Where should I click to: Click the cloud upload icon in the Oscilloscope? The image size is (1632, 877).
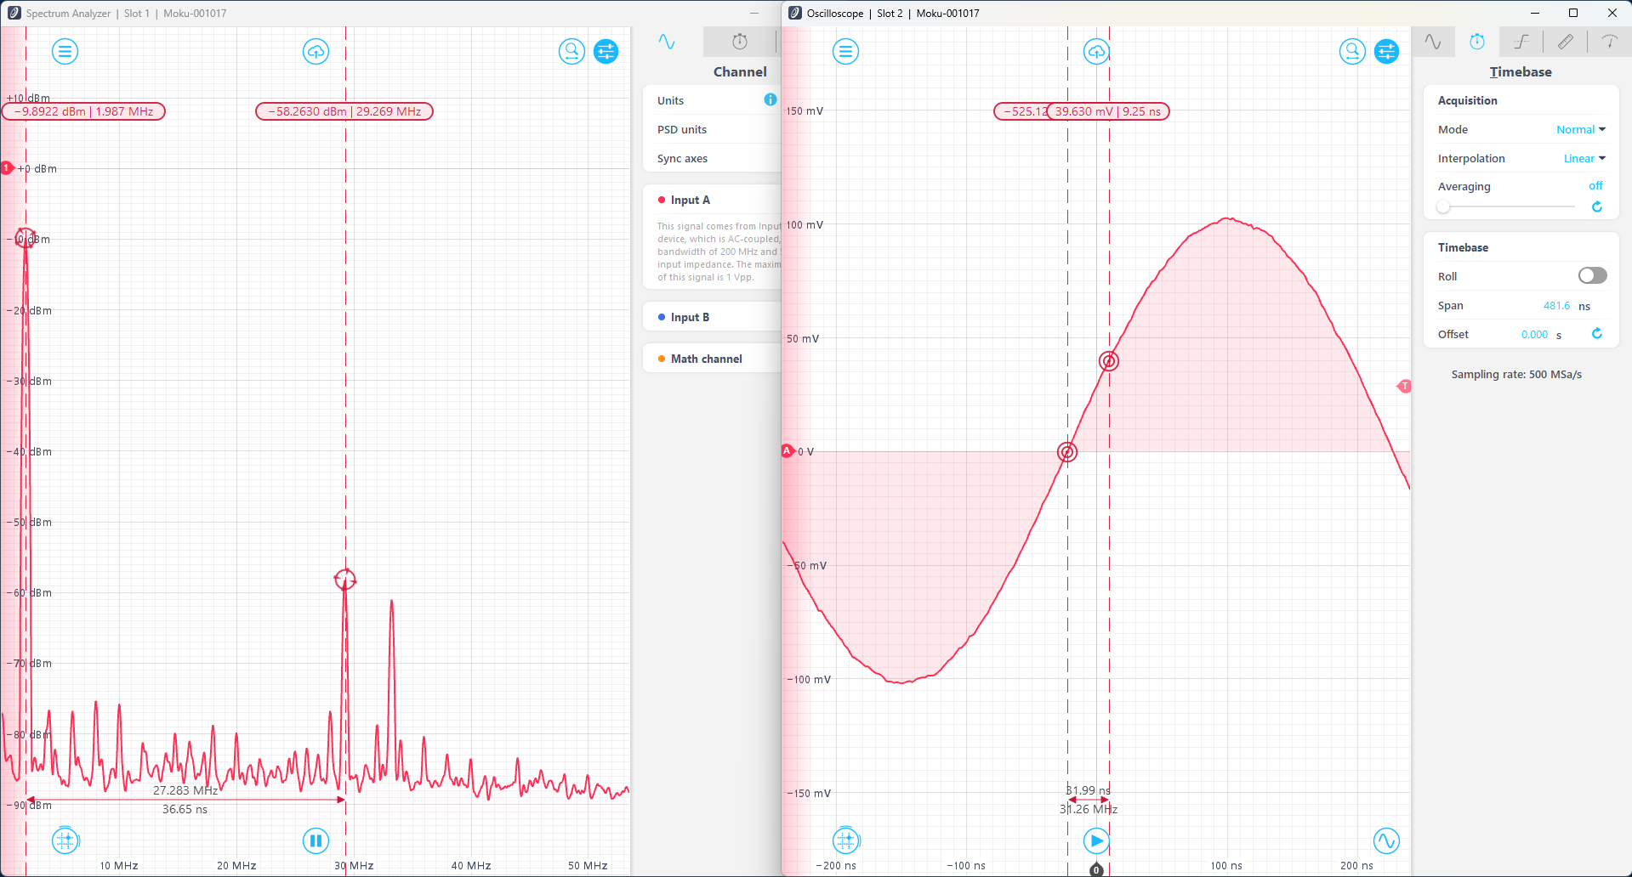(x=1095, y=51)
